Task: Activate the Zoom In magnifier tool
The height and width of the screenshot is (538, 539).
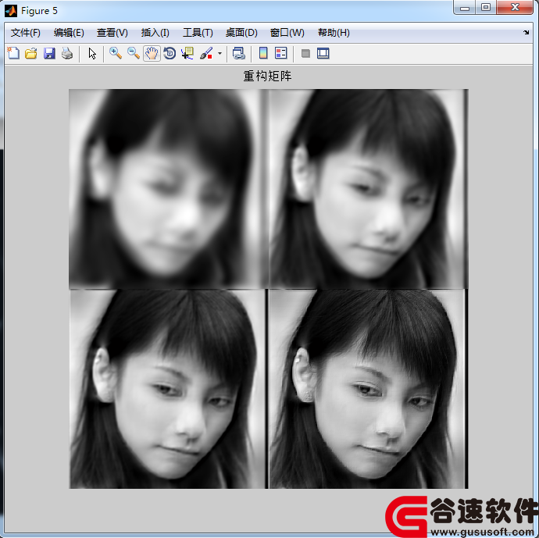Action: pos(116,53)
